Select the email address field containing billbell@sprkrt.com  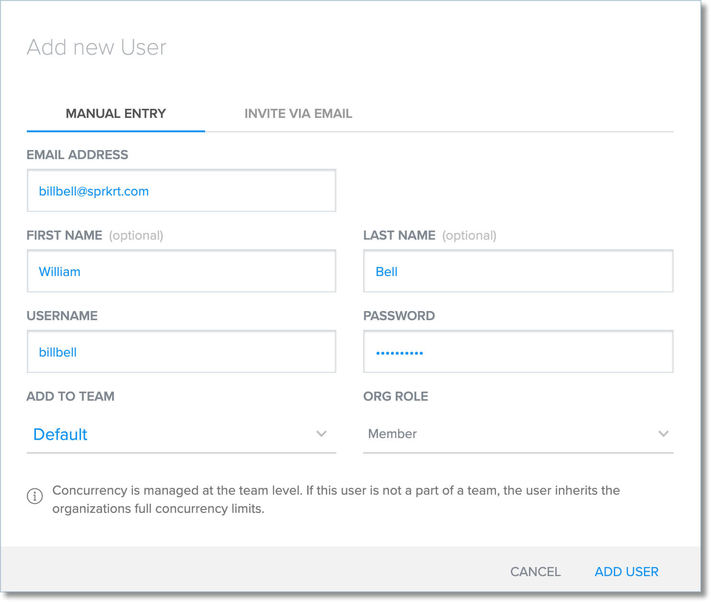181,191
